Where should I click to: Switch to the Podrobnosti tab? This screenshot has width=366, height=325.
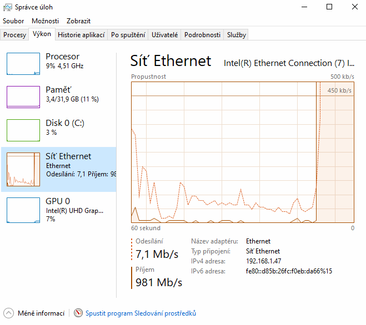point(202,35)
